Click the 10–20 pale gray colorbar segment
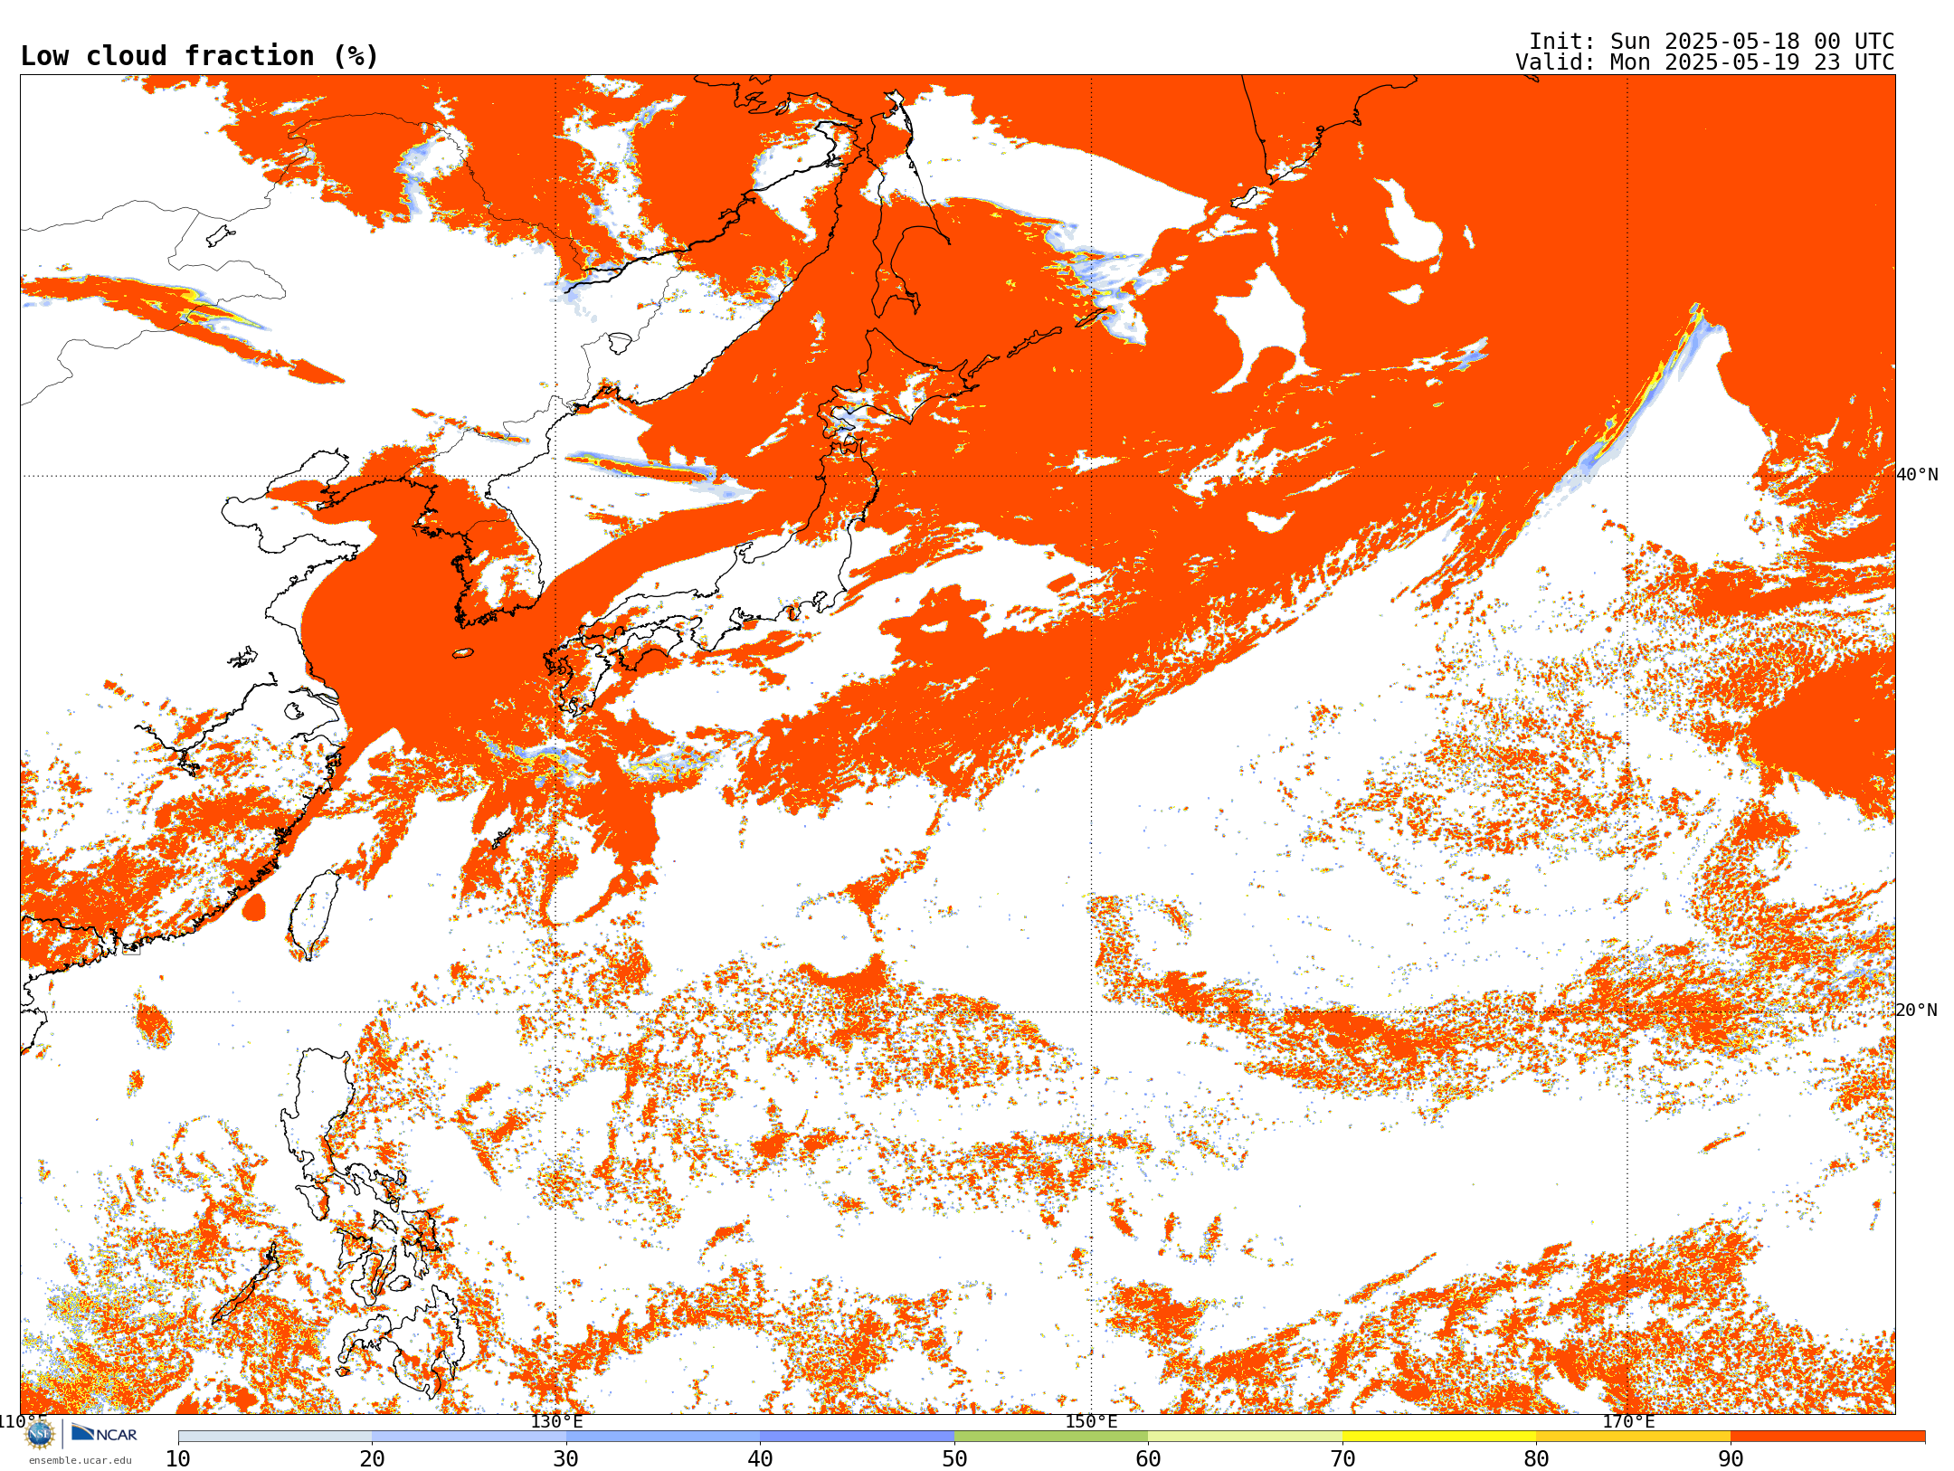Image resolution: width=1954 pixels, height=1471 pixels. coord(275,1437)
